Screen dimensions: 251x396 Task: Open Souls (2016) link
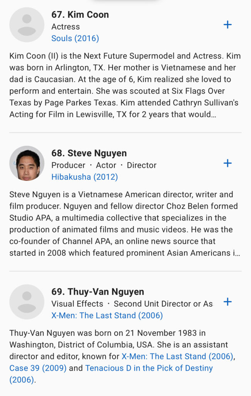[75, 38]
